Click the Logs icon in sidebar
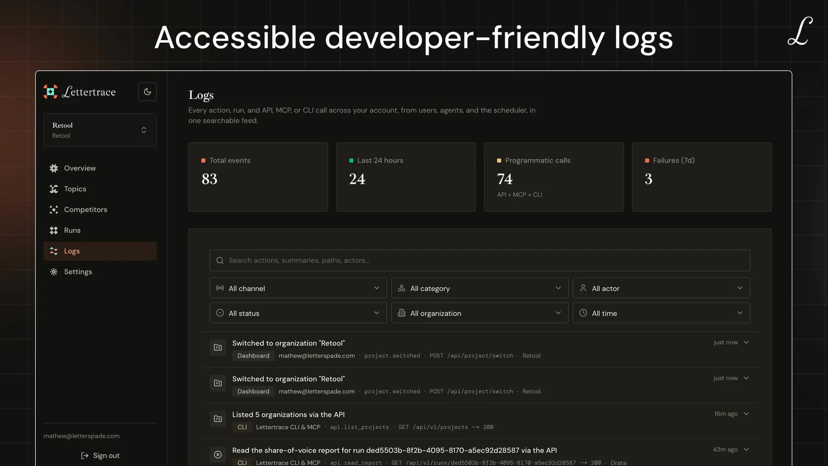 pos(53,251)
